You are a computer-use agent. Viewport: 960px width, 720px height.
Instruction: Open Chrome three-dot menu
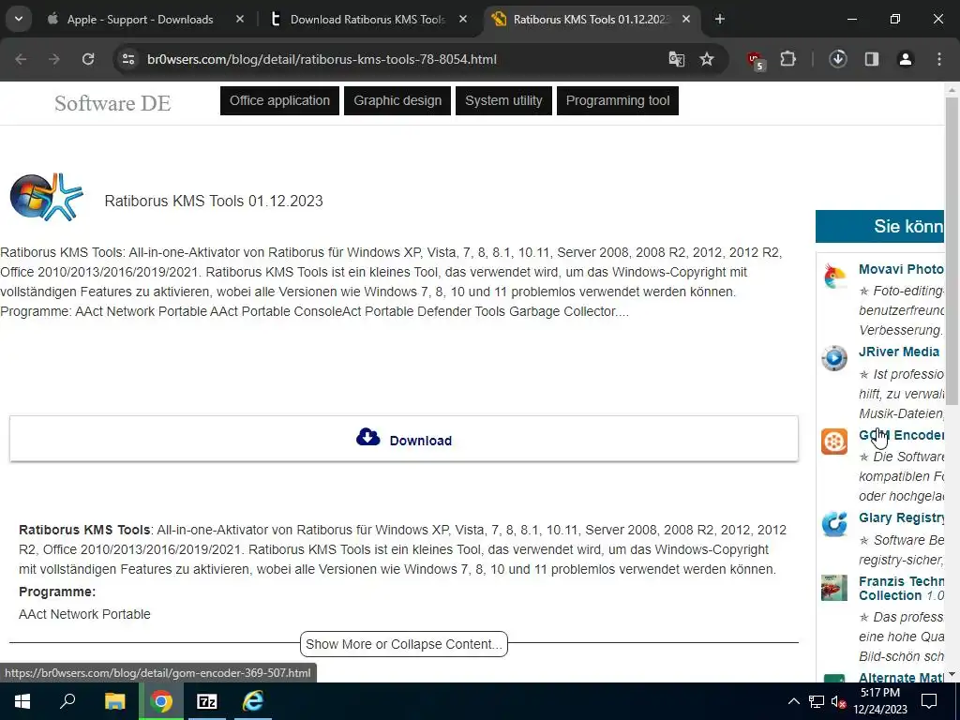click(x=939, y=59)
